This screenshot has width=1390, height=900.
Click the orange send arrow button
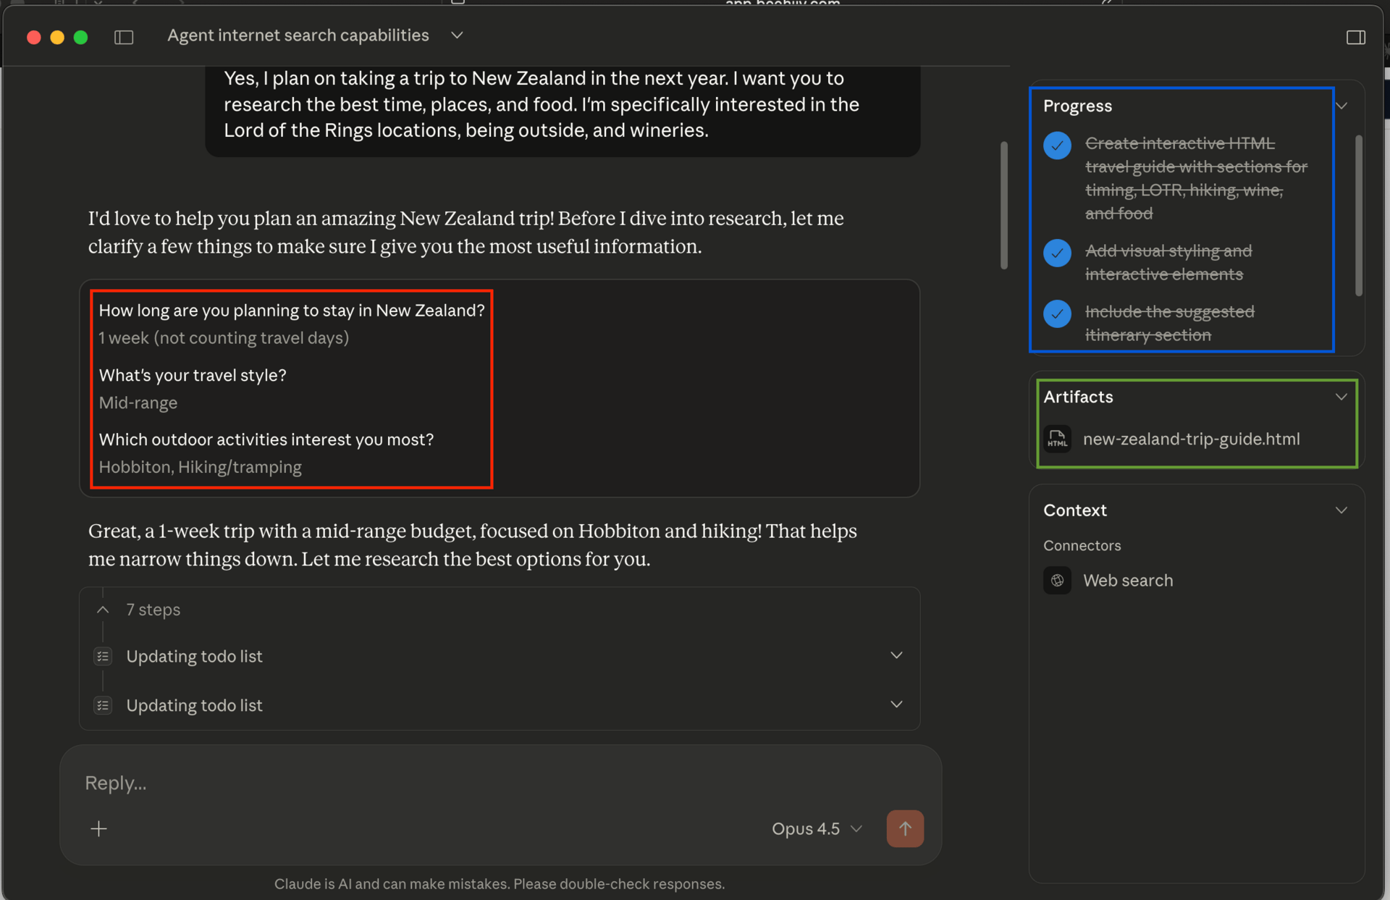pos(904,828)
